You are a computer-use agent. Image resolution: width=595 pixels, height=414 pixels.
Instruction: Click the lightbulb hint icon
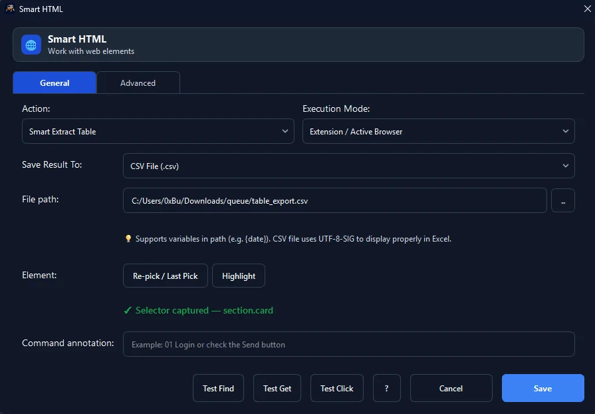coord(128,238)
